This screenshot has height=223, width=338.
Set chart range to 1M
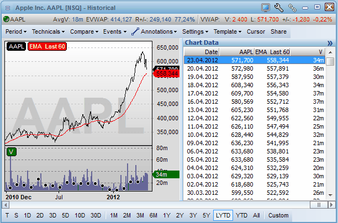114,215
